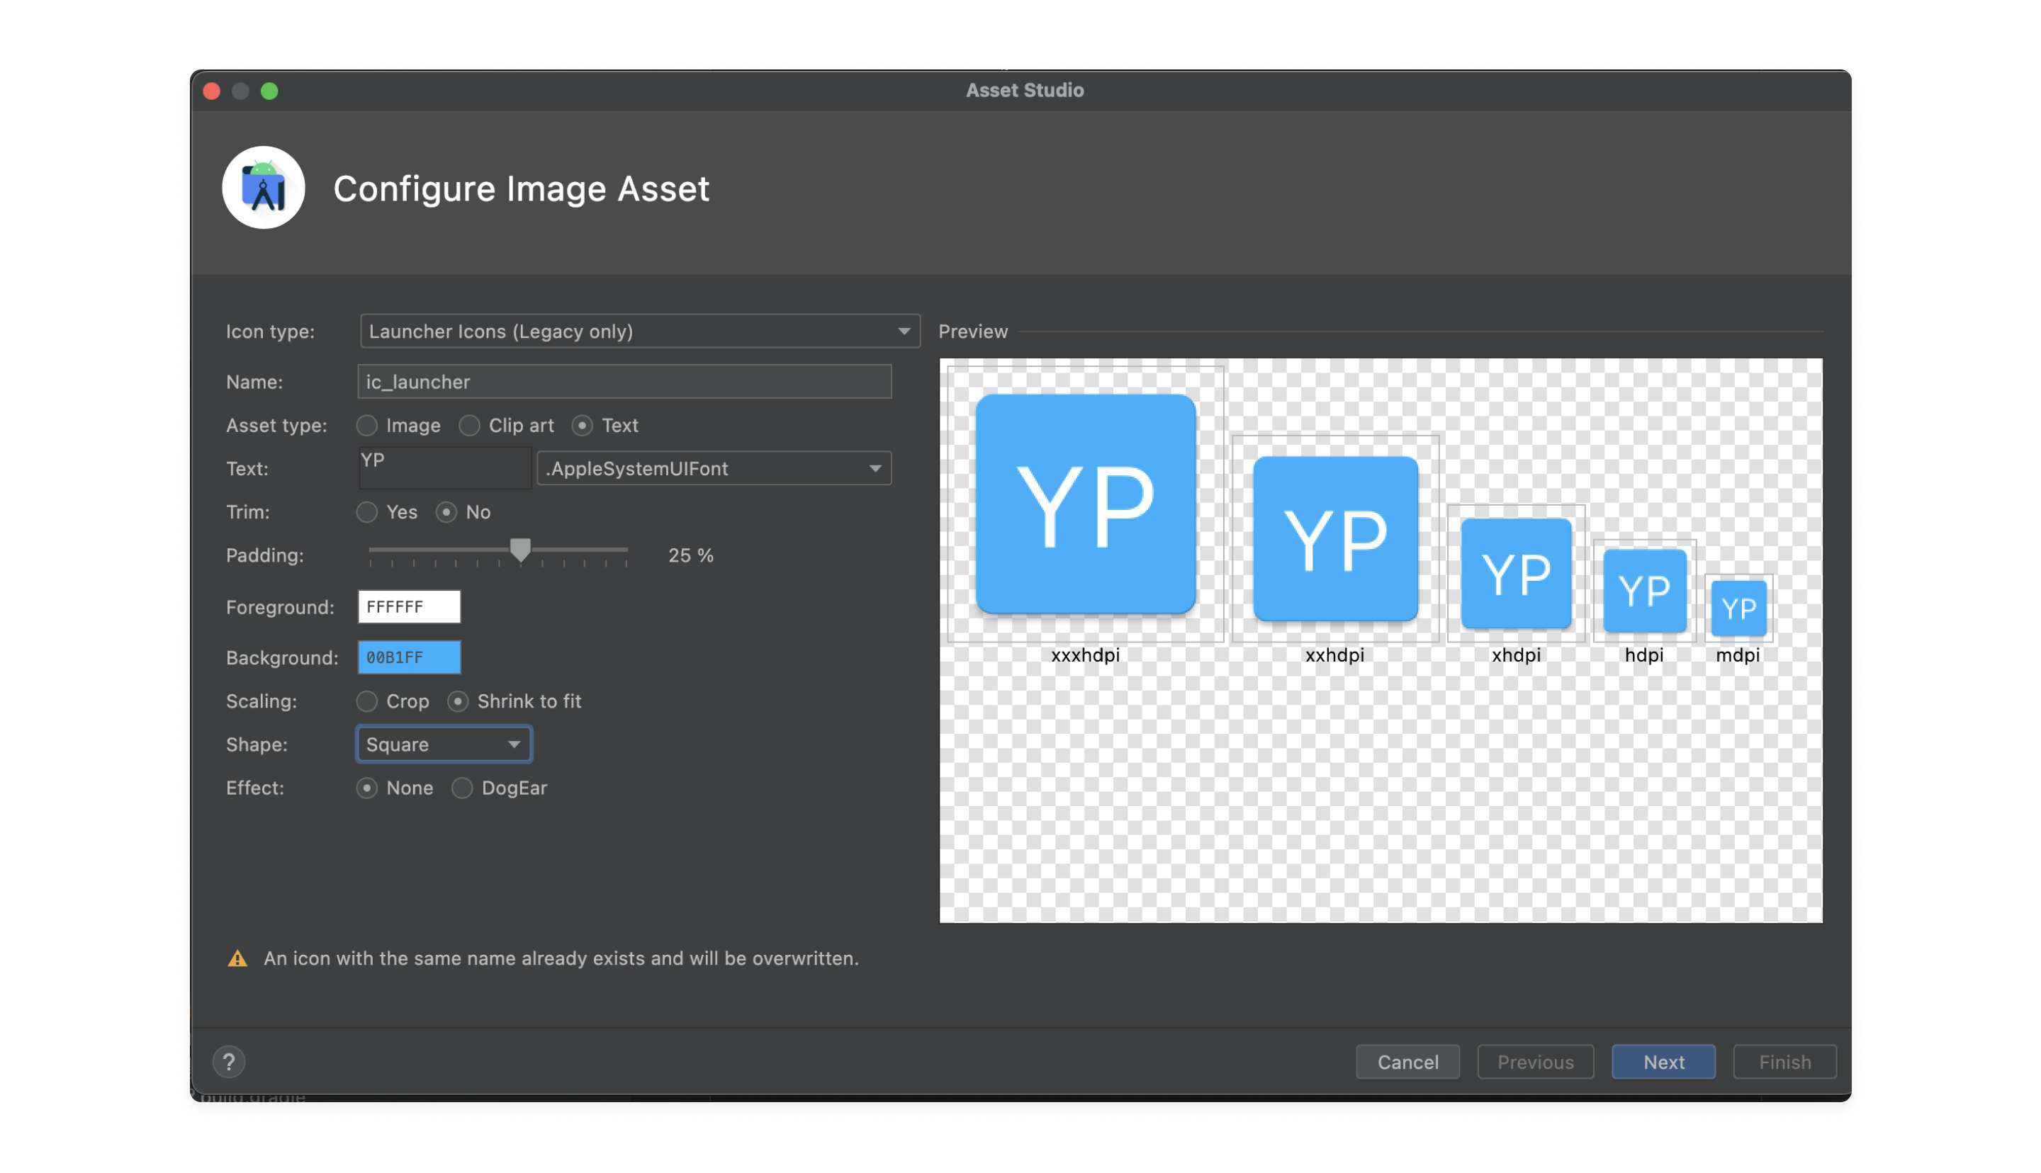
Task: Select the xxhdpi YP icon preview
Action: click(x=1335, y=538)
